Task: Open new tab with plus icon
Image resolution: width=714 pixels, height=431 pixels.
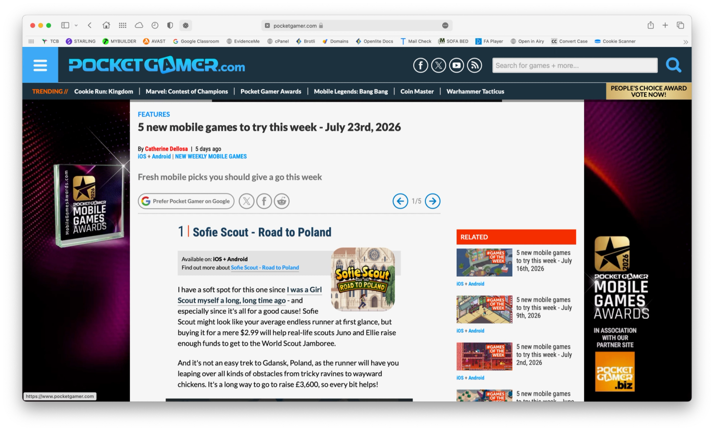Action: click(x=665, y=25)
